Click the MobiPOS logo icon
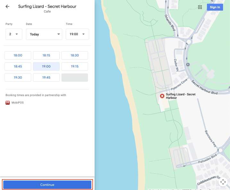 [x=8, y=103]
